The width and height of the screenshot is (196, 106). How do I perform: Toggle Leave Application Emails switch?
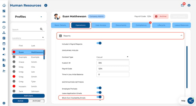(99, 93)
